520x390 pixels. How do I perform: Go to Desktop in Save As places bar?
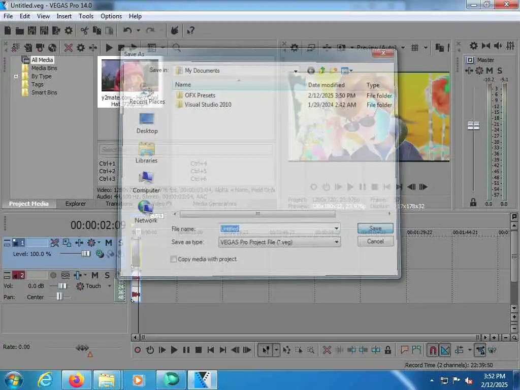[x=147, y=123]
